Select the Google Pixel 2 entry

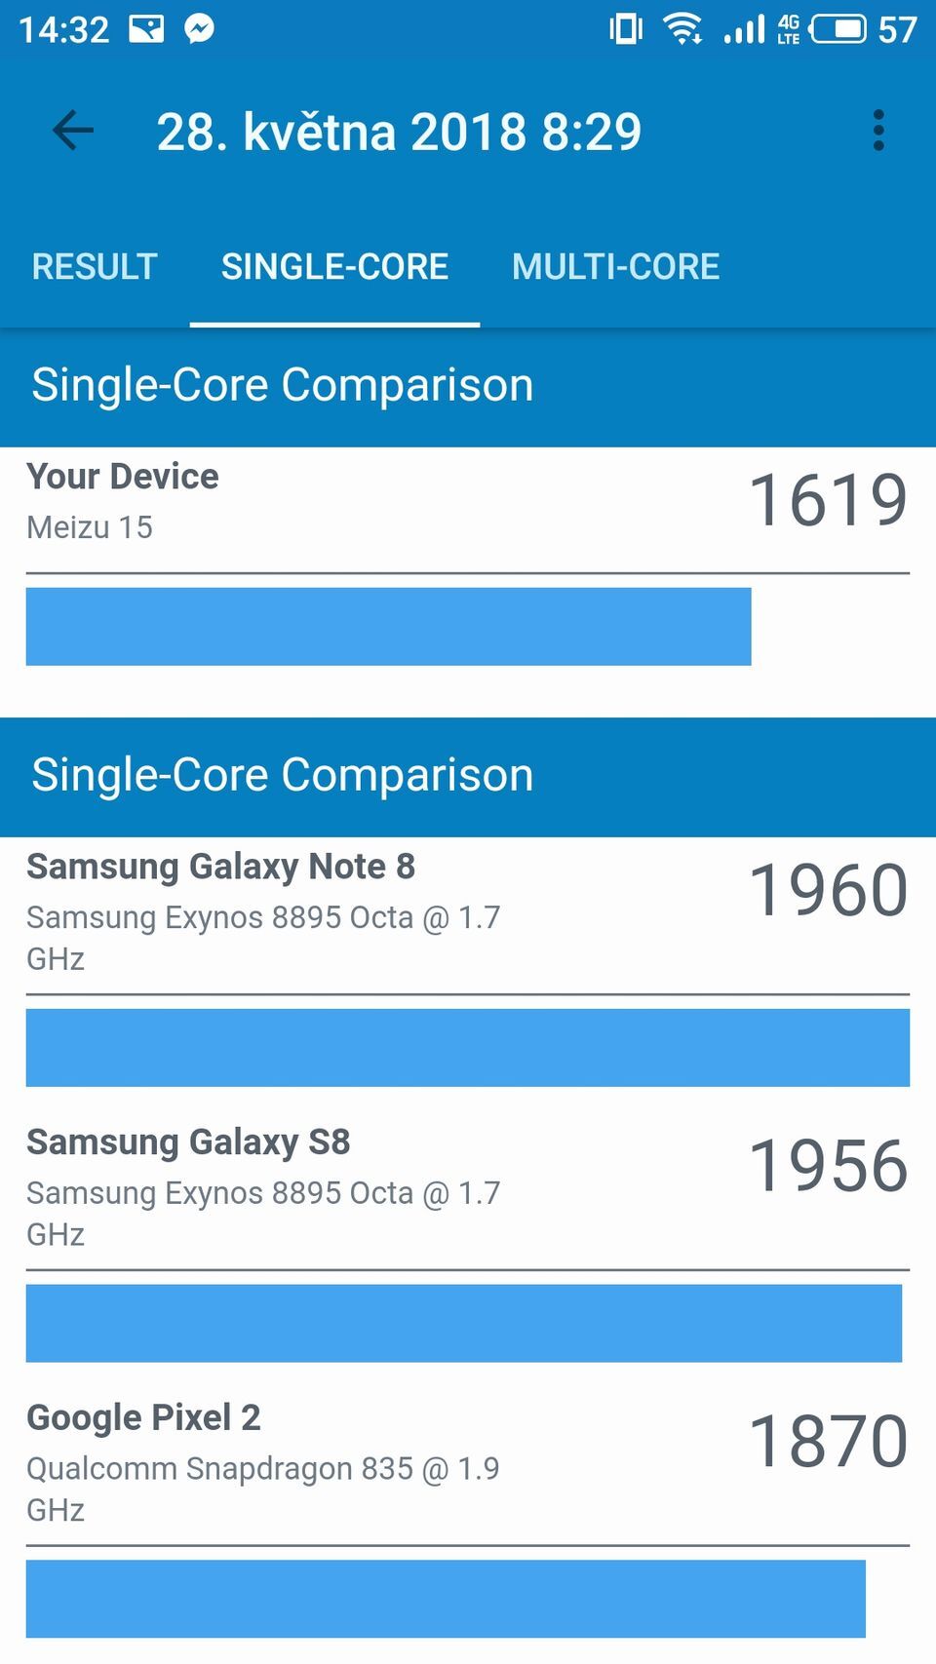(x=144, y=1417)
